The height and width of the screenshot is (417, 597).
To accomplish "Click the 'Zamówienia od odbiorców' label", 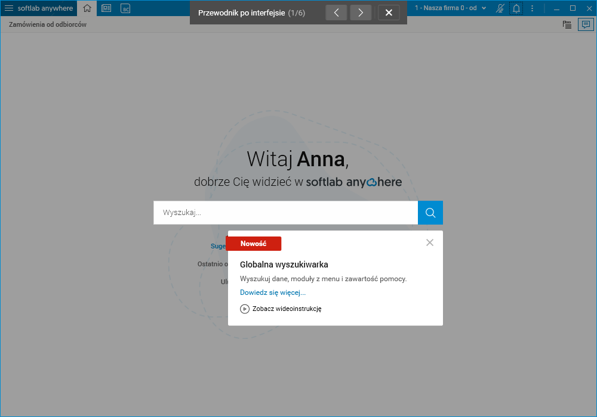I will click(x=48, y=24).
